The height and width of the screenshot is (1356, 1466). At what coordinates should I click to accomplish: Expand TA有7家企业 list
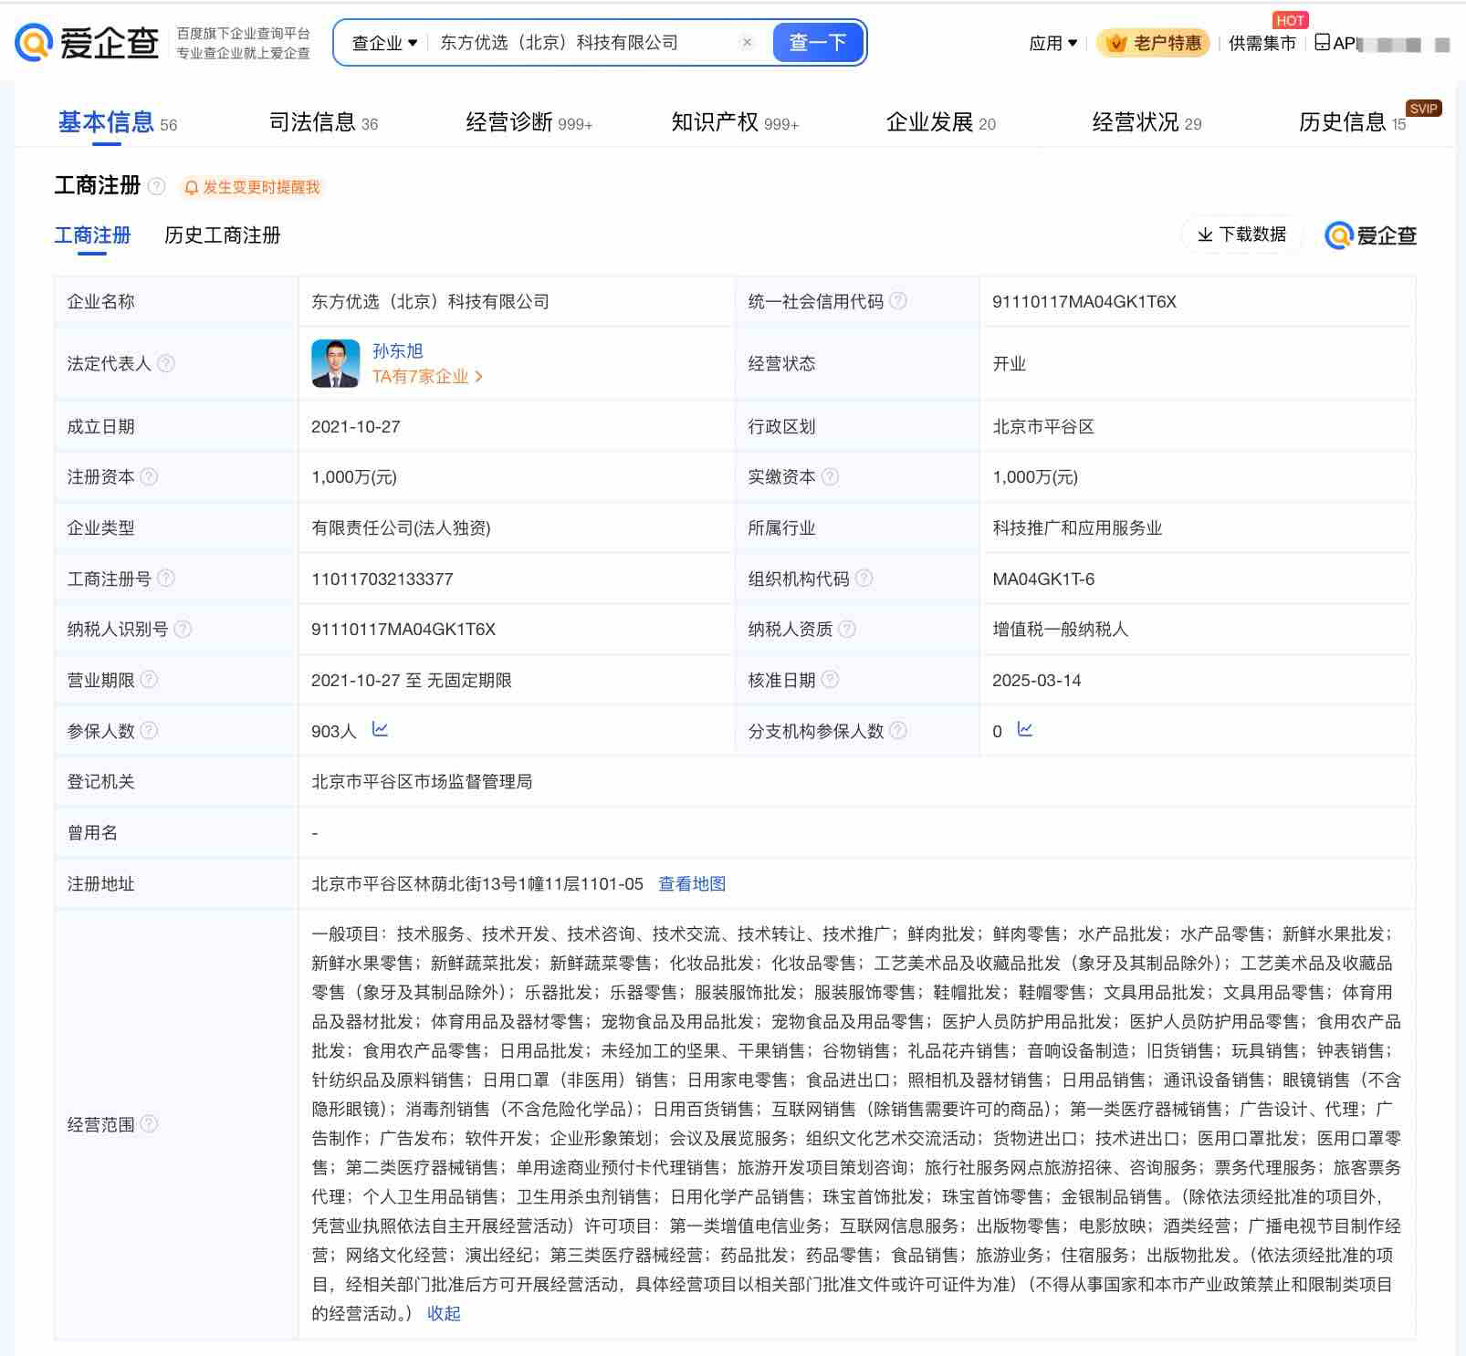(426, 376)
